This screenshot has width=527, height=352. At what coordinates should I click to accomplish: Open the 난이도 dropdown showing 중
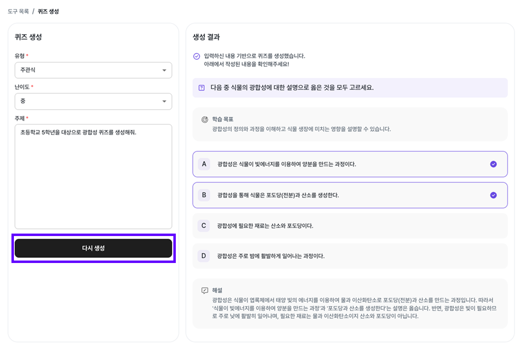click(93, 101)
